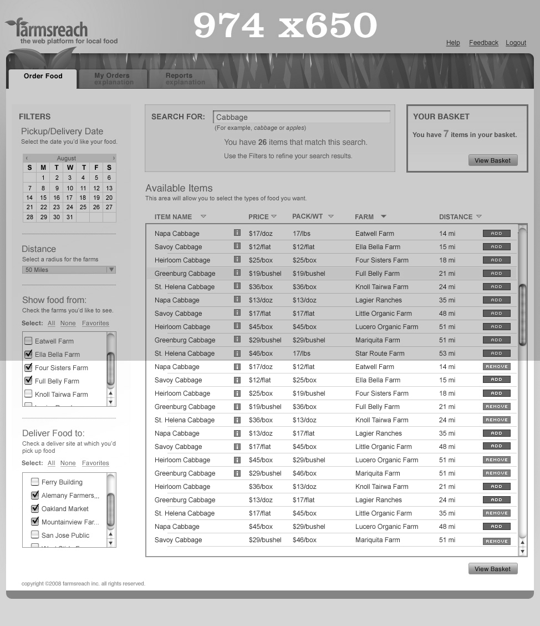Click the Cabbage search field
The height and width of the screenshot is (626, 540).
301,117
